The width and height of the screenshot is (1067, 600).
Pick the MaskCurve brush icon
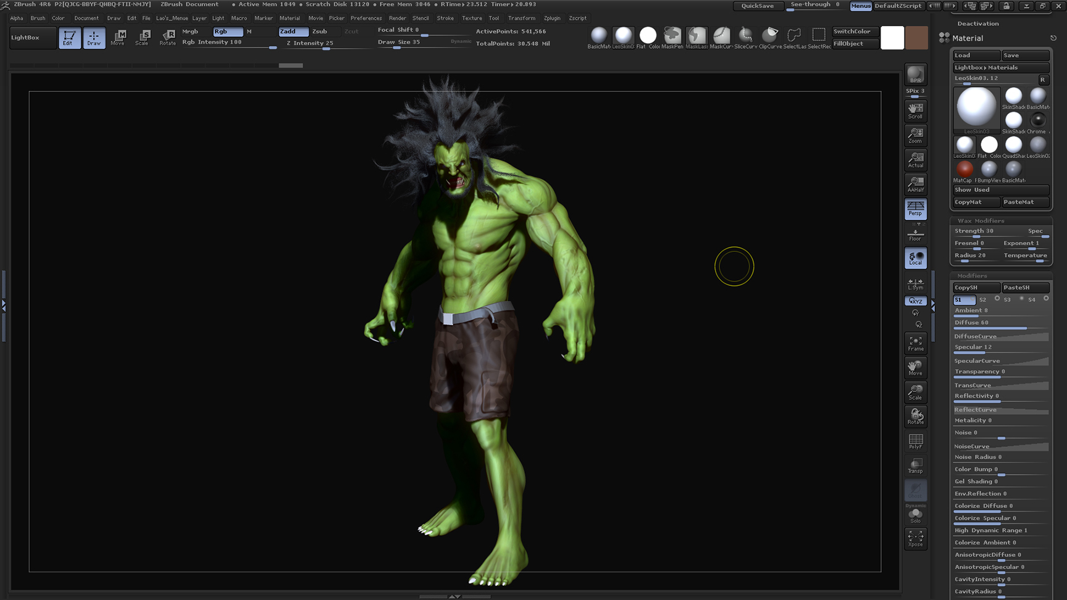pos(721,37)
